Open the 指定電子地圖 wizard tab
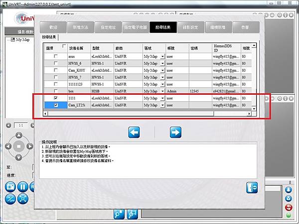299x224 pixels. tap(136, 27)
